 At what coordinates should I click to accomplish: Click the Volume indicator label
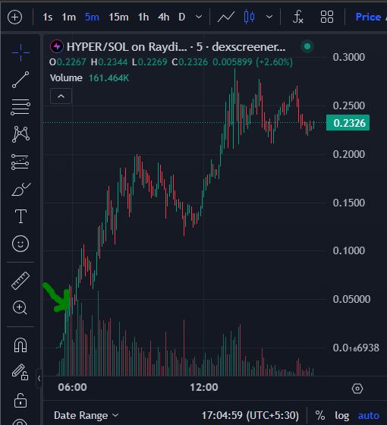pyautogui.click(x=66, y=78)
